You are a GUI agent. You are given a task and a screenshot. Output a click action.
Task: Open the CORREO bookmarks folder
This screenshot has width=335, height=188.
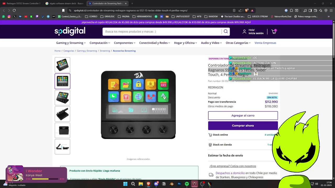91,16
